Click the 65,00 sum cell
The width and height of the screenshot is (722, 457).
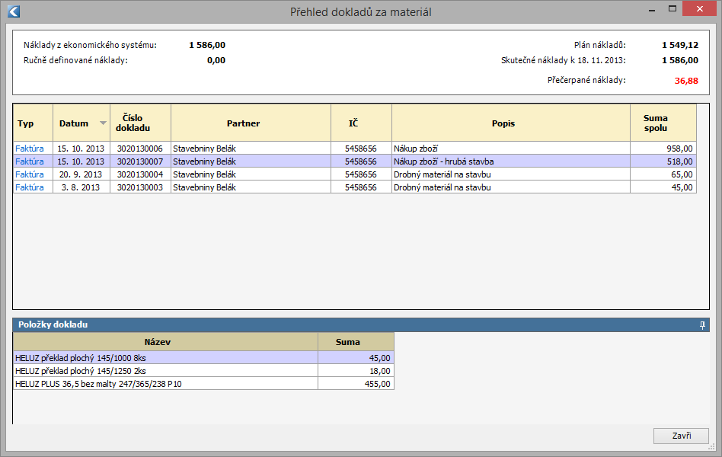[x=663, y=174]
